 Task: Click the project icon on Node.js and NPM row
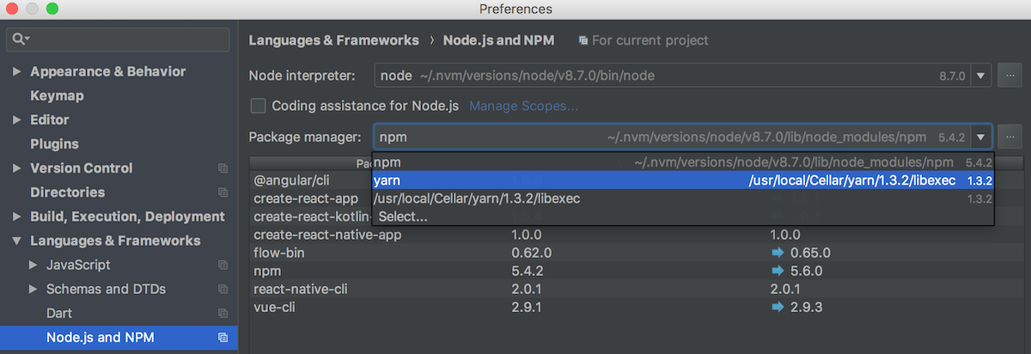coord(223,338)
